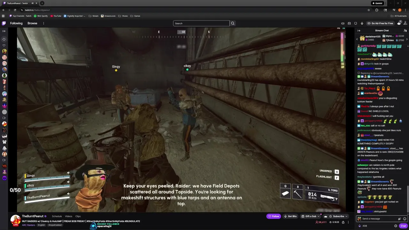Image resolution: width=409 pixels, height=230 pixels.
Task: Open the 408 channel points balance
Action: (363, 226)
